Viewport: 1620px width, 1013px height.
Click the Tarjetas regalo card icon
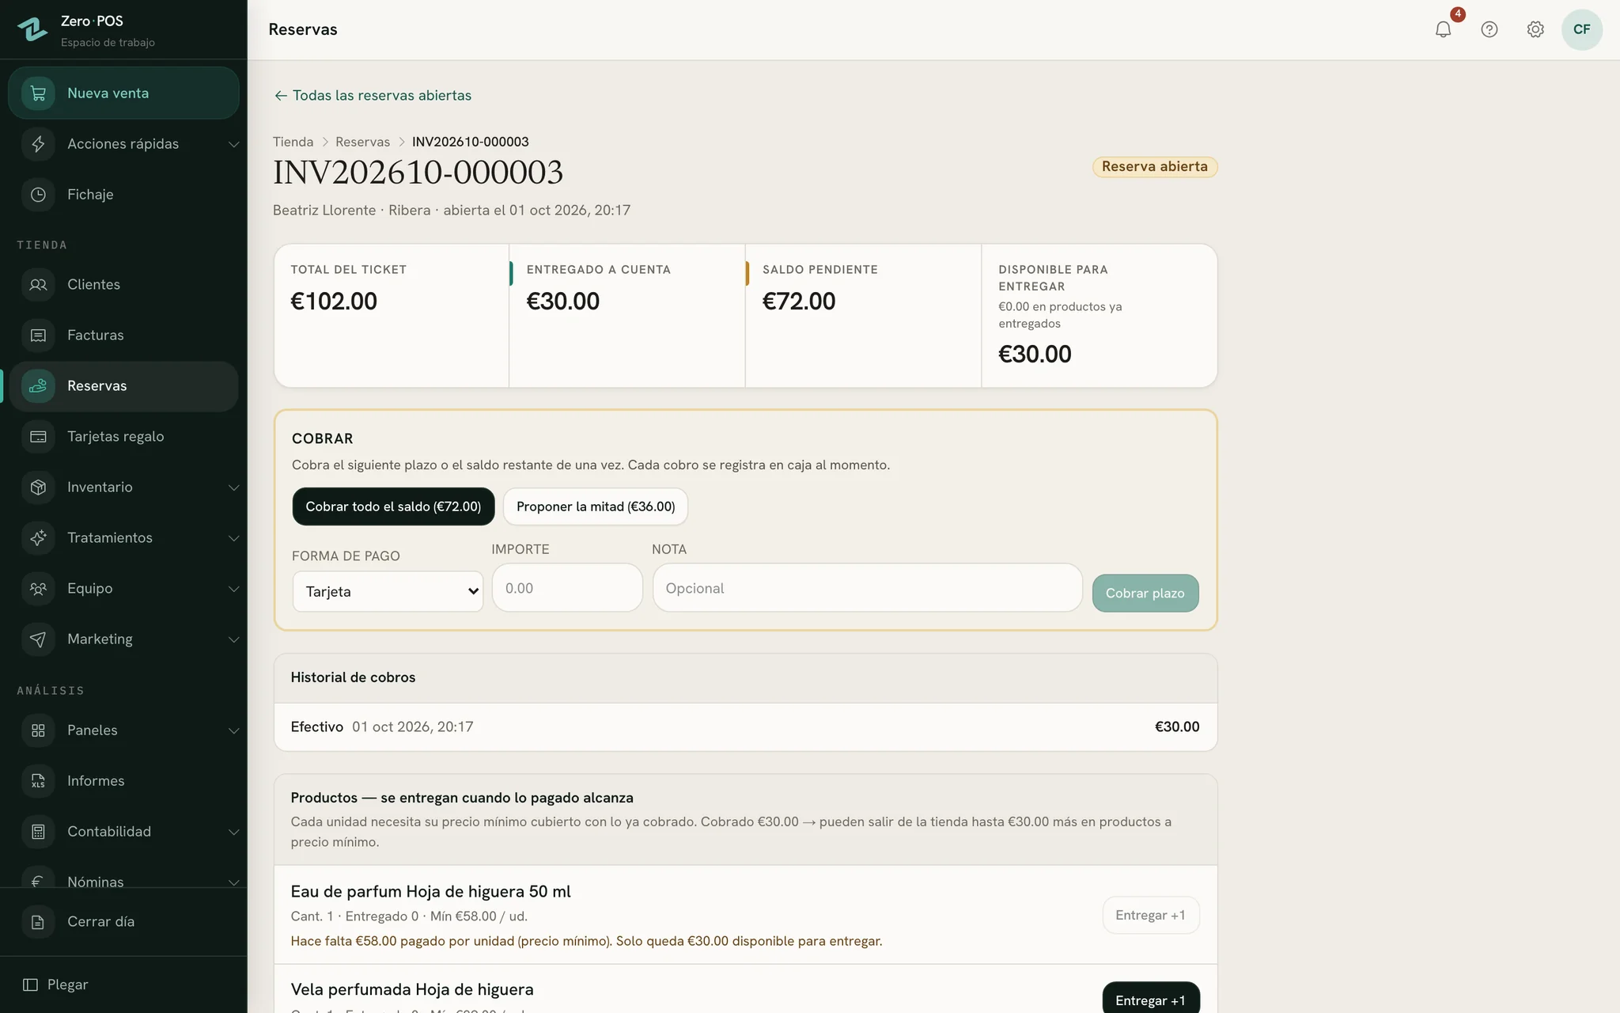pyautogui.click(x=38, y=437)
